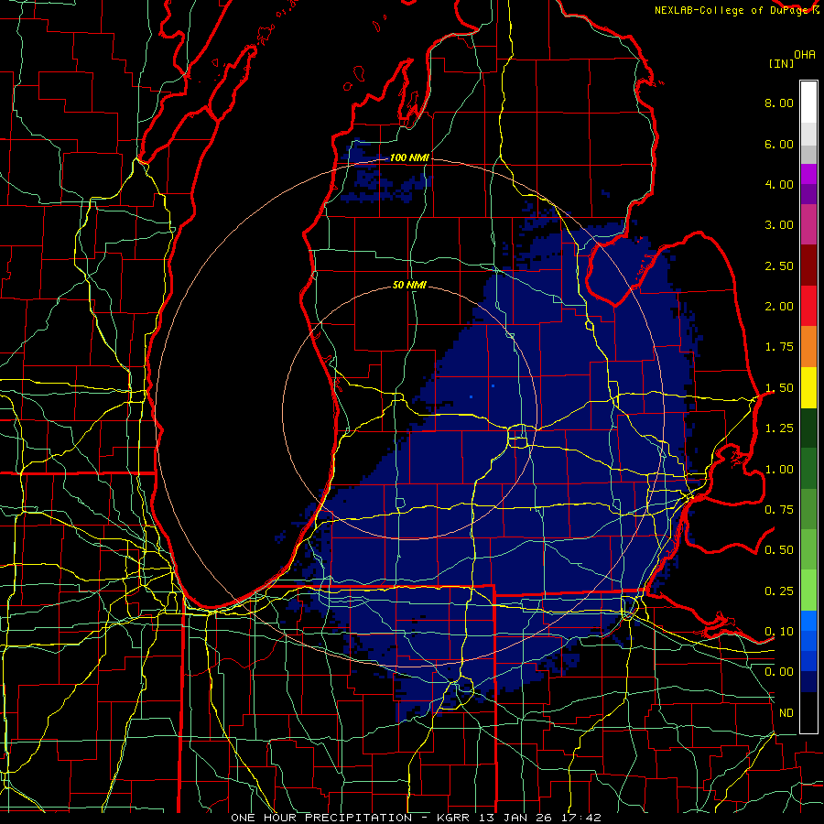Click the 50 NMI range ring label
Image resolution: width=824 pixels, height=824 pixels.
(x=409, y=286)
